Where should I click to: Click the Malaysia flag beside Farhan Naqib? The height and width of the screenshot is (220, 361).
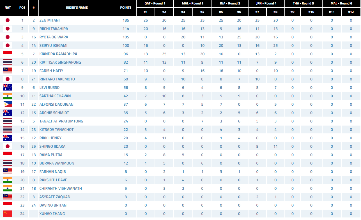click(x=8, y=172)
